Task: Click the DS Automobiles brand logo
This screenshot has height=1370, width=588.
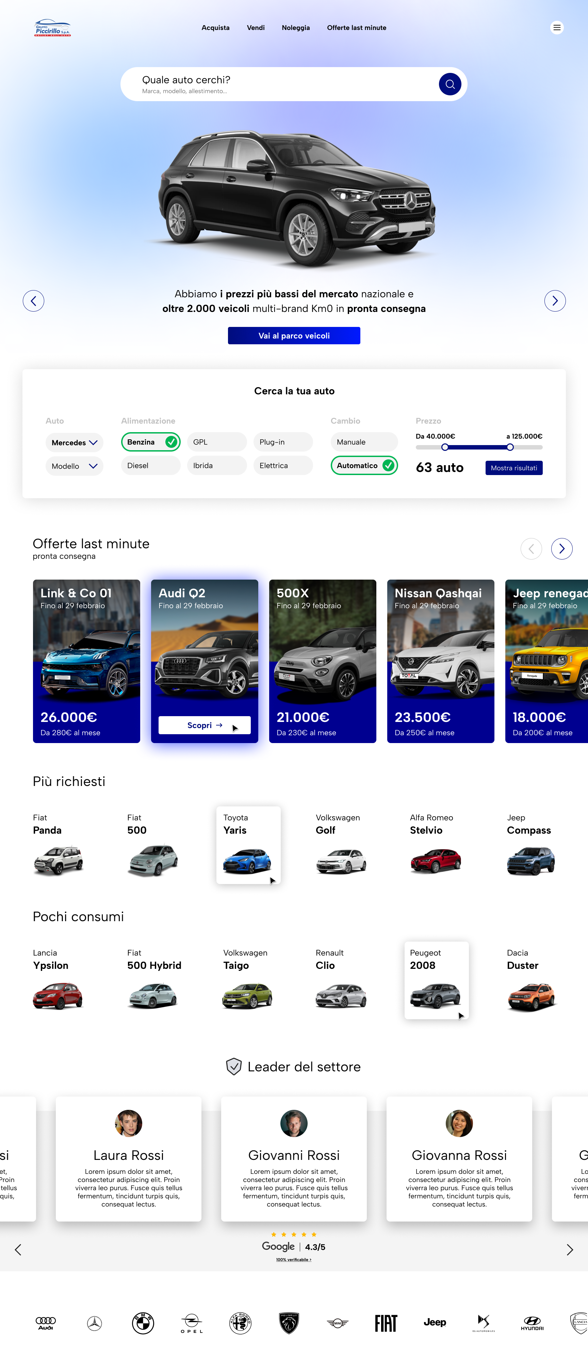Action: (483, 1323)
